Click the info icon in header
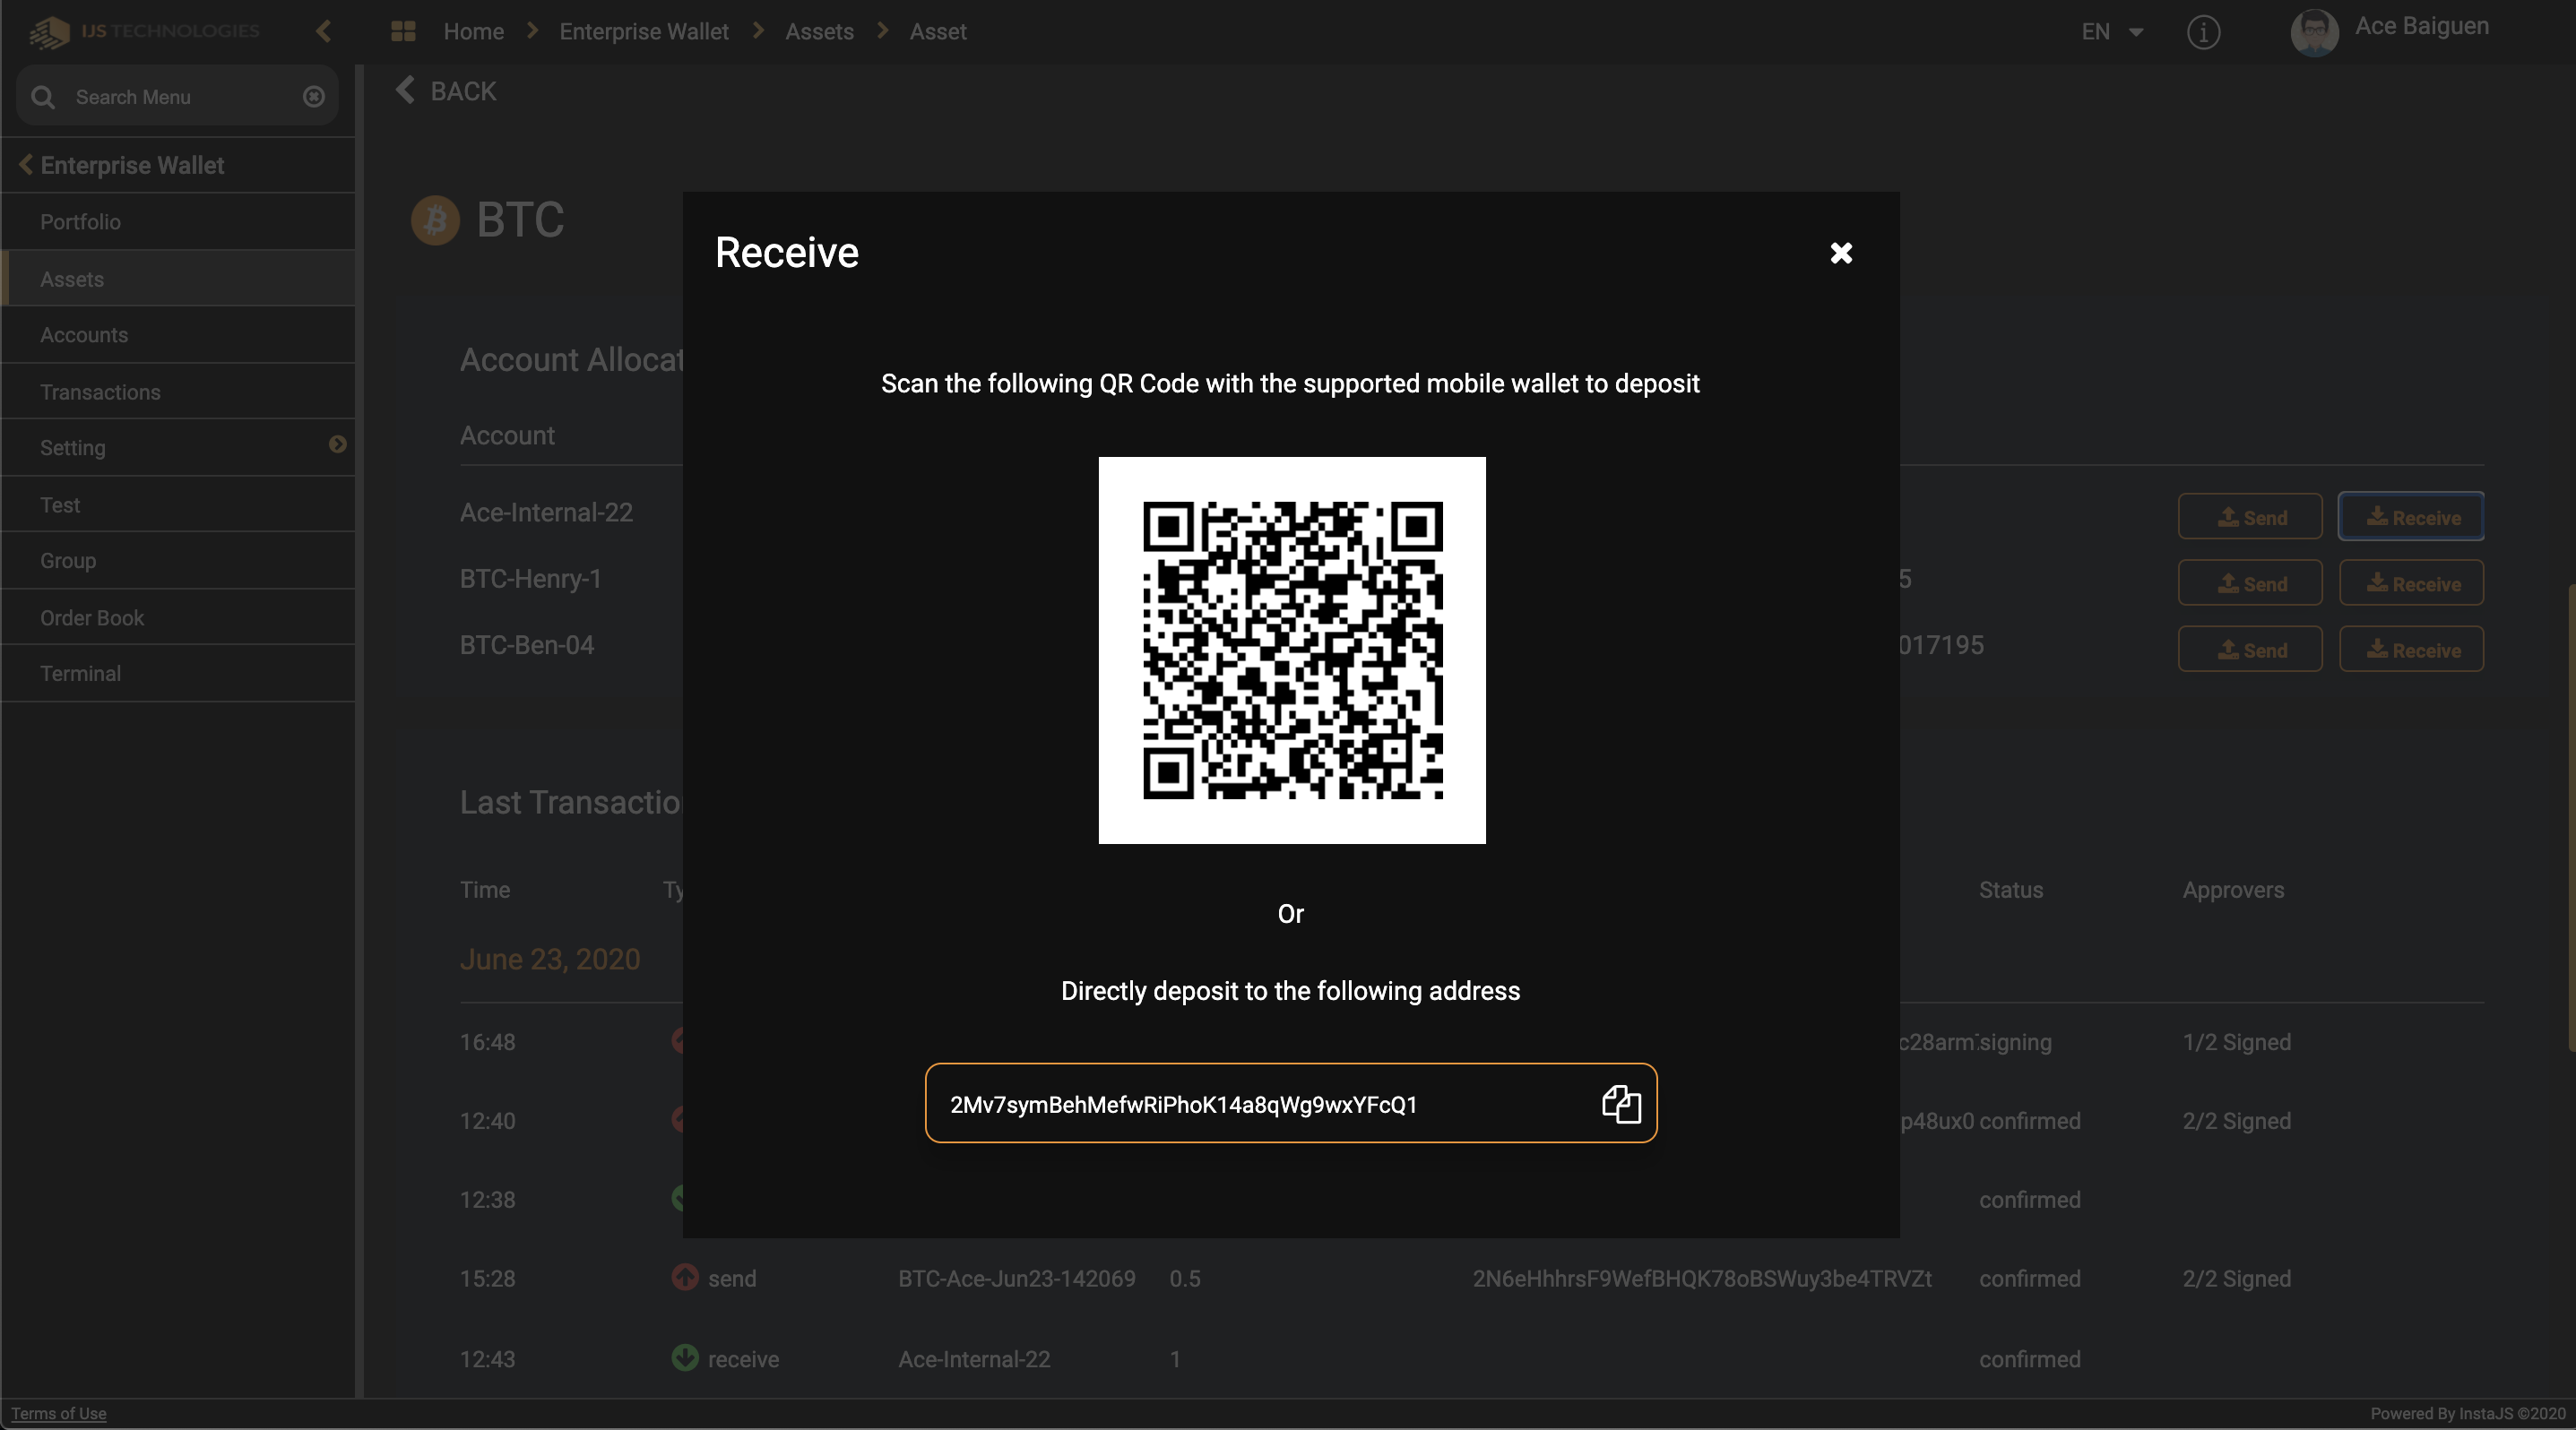2576x1430 pixels. (x=2203, y=32)
